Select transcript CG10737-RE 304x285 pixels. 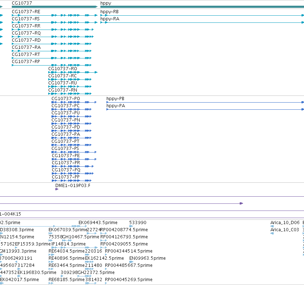click(x=26, y=12)
